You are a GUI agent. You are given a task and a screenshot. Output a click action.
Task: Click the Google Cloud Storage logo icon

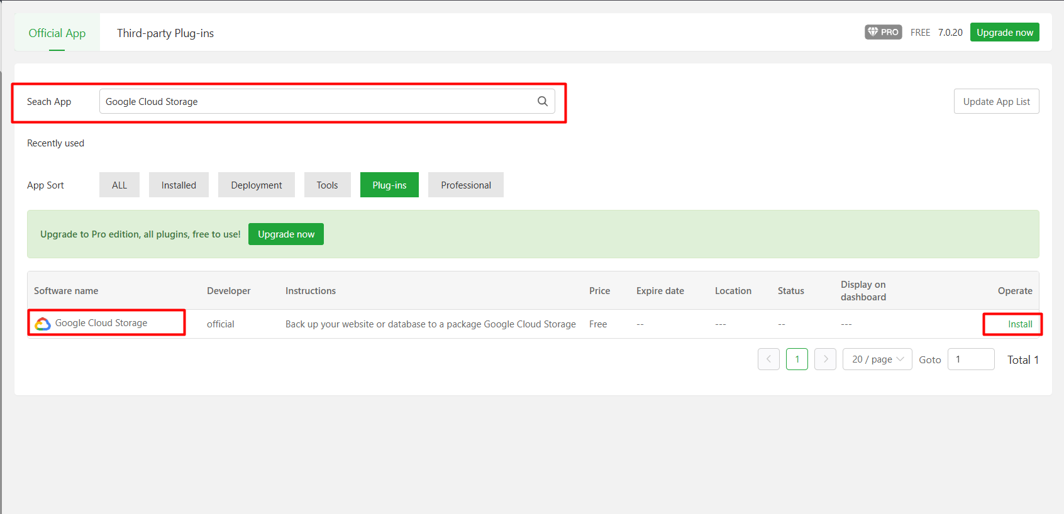(43, 324)
